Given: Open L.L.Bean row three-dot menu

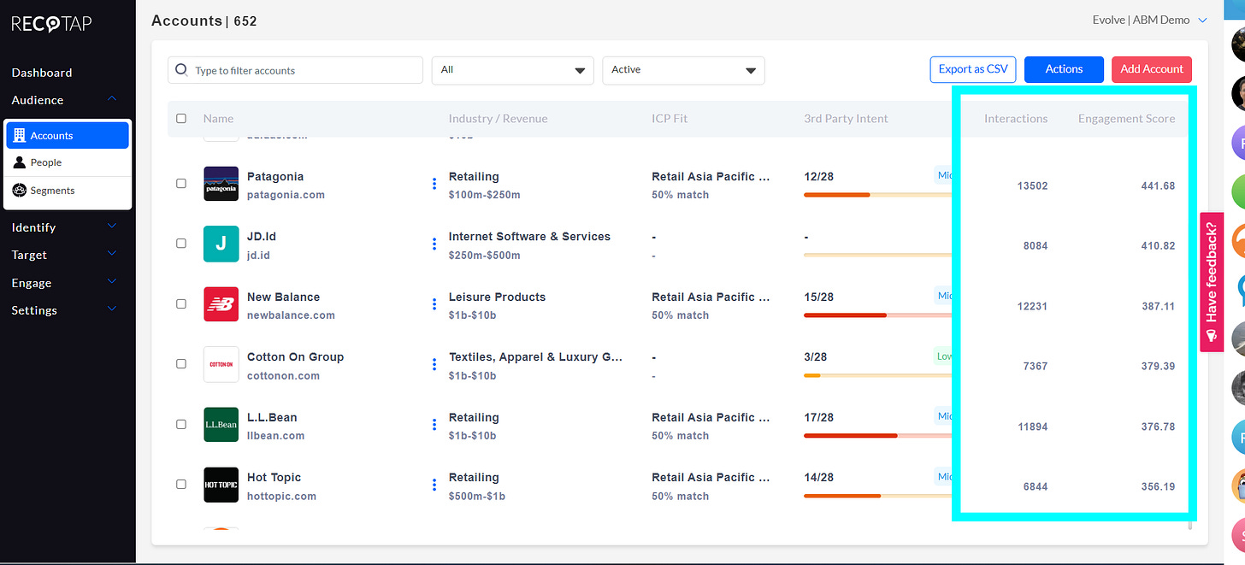Looking at the screenshot, I should pyautogui.click(x=434, y=425).
